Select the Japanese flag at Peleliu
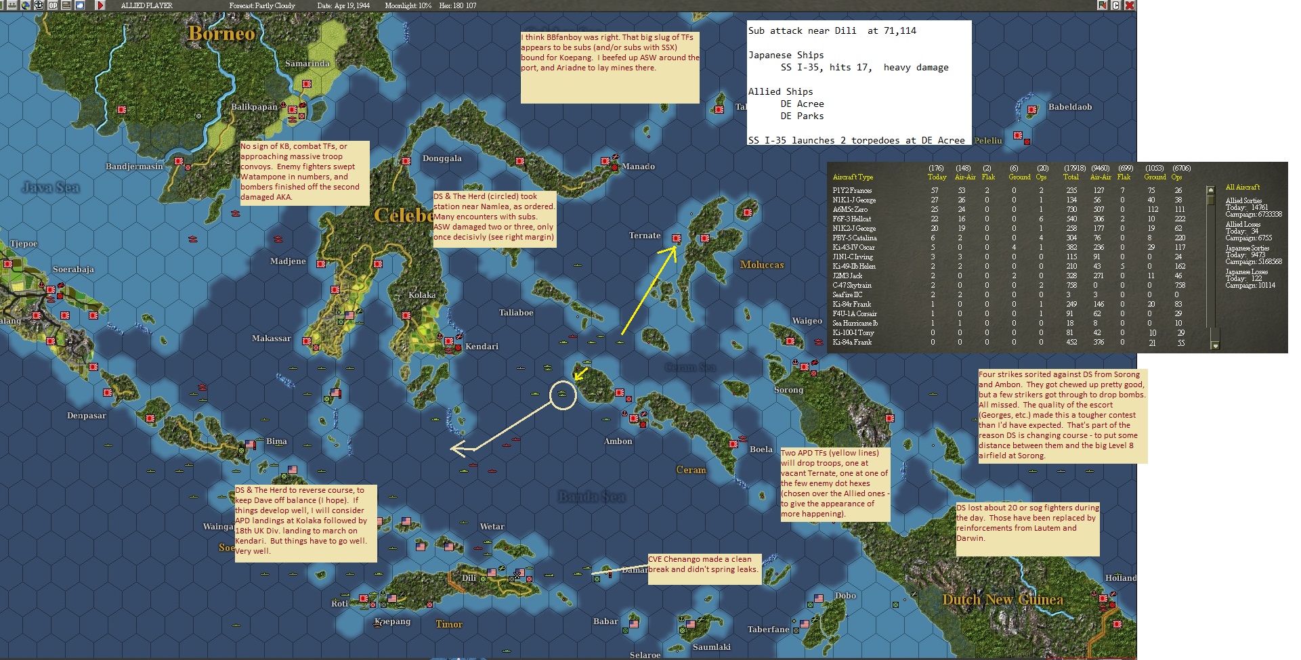 coord(1017,135)
